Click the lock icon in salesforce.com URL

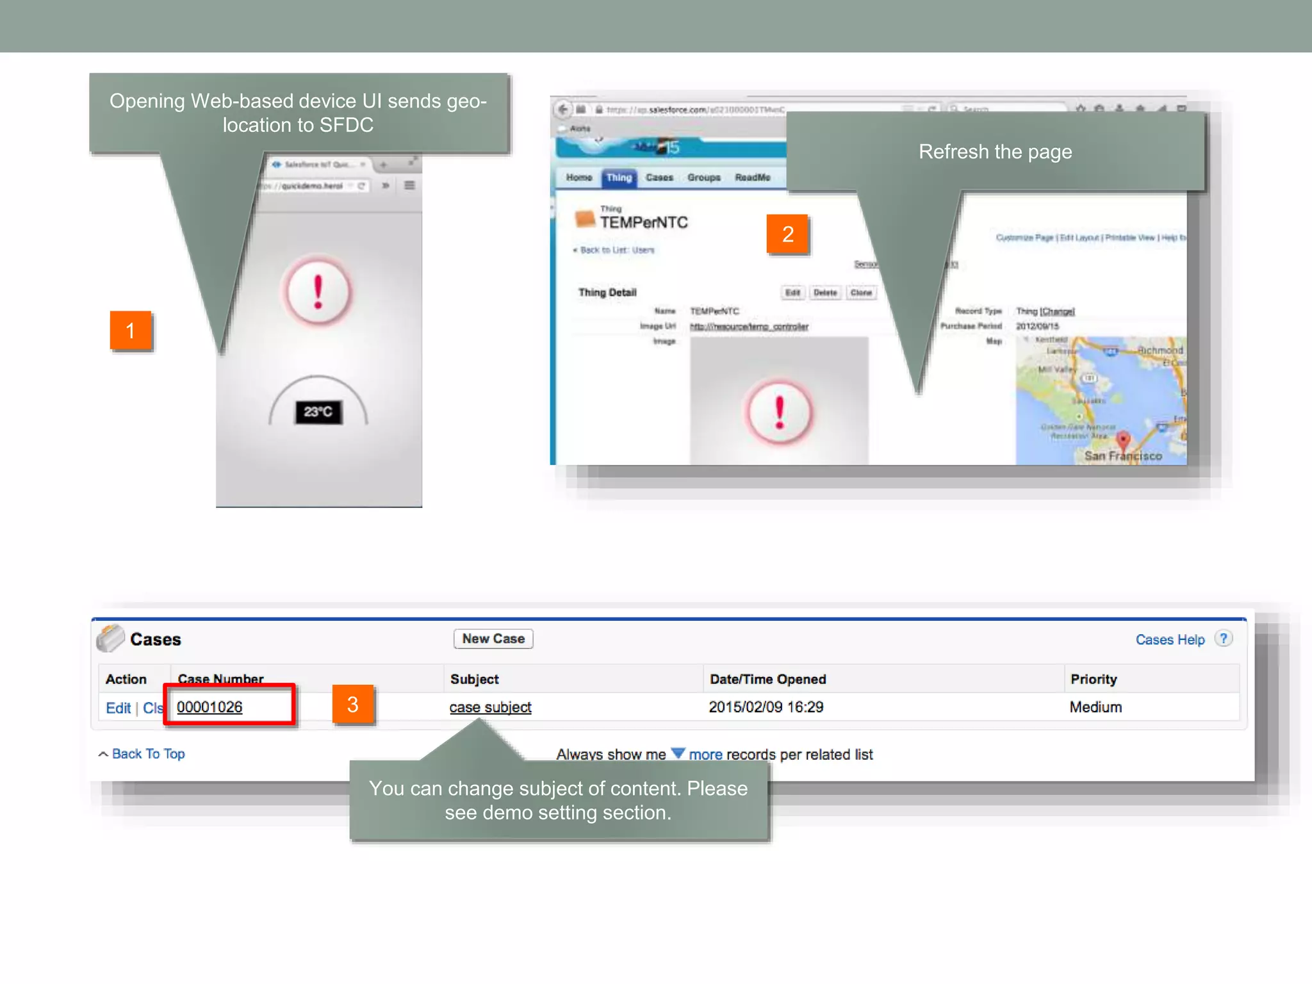tap(599, 110)
